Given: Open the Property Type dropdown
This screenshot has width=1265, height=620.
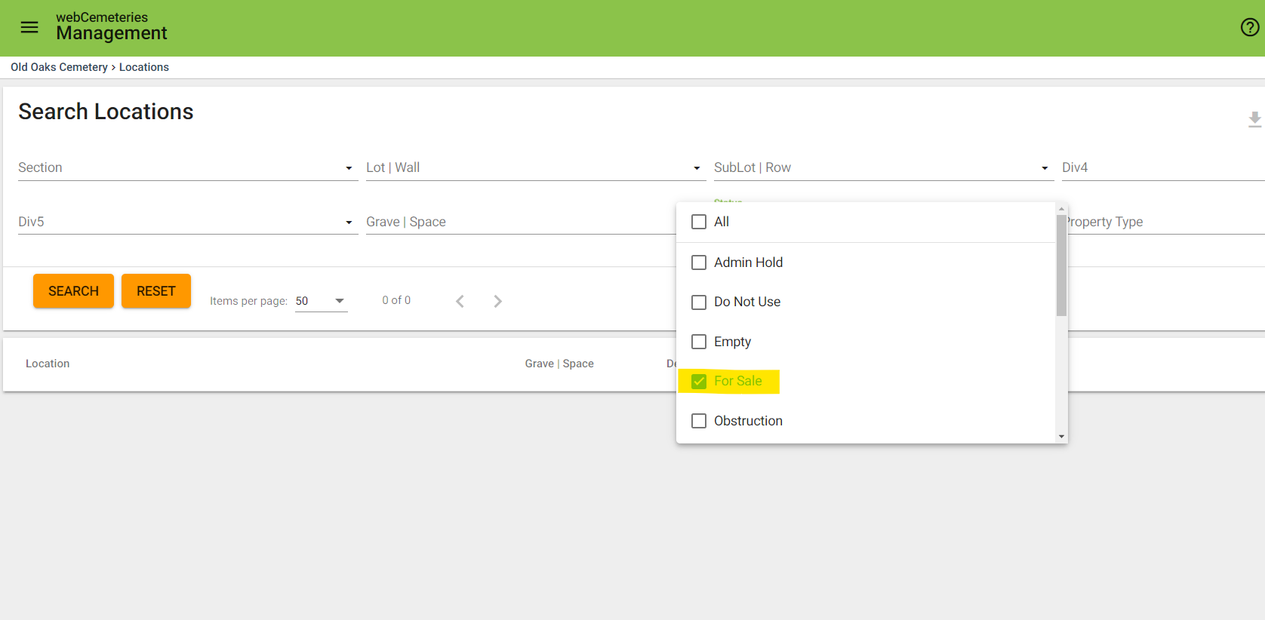Looking at the screenshot, I should [1166, 223].
